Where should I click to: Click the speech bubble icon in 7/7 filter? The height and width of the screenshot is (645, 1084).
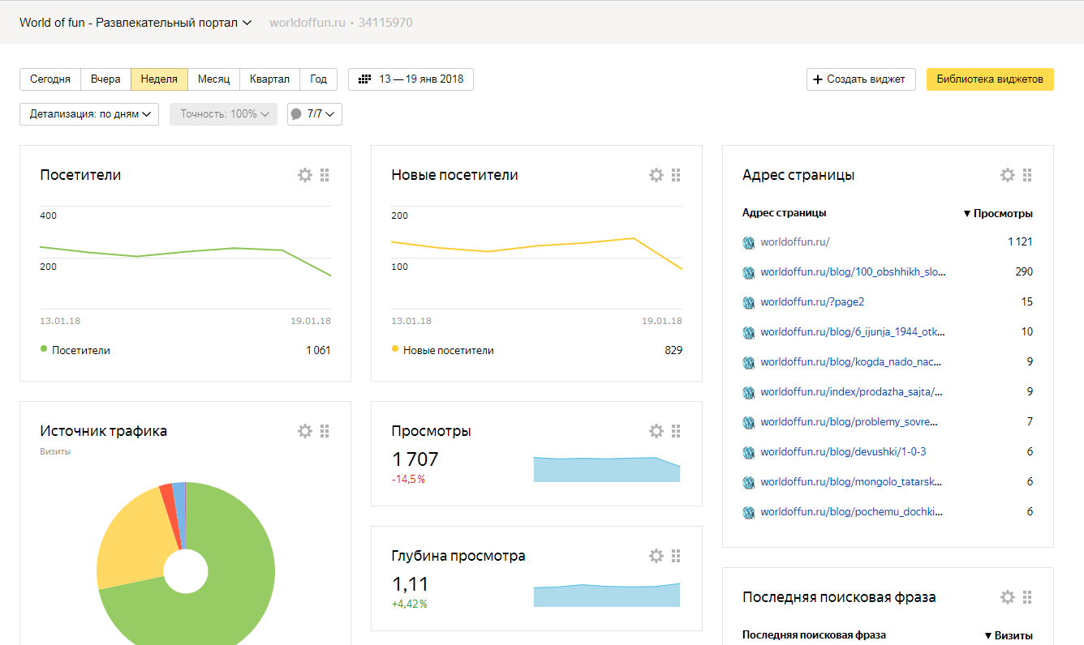(296, 114)
